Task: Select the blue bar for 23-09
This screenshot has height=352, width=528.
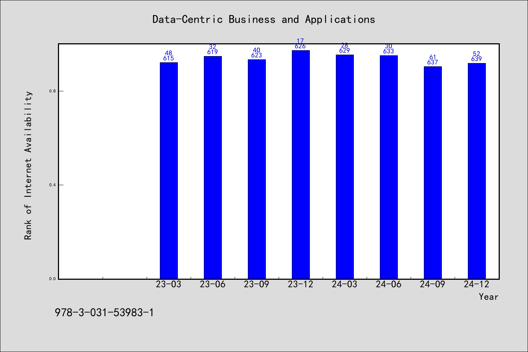Action: (257, 169)
